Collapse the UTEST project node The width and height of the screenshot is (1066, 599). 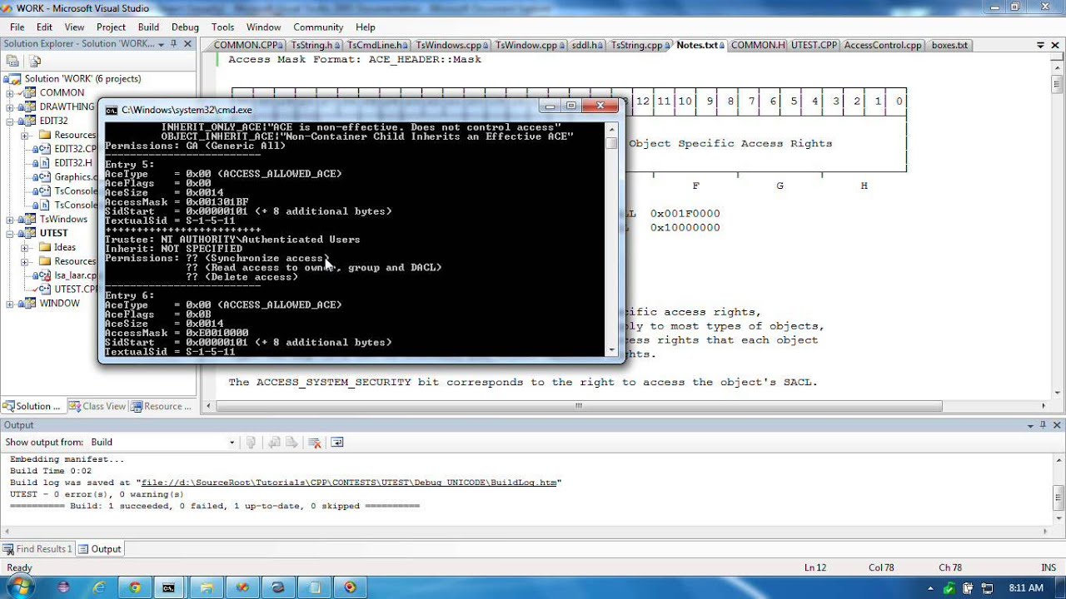coord(10,234)
